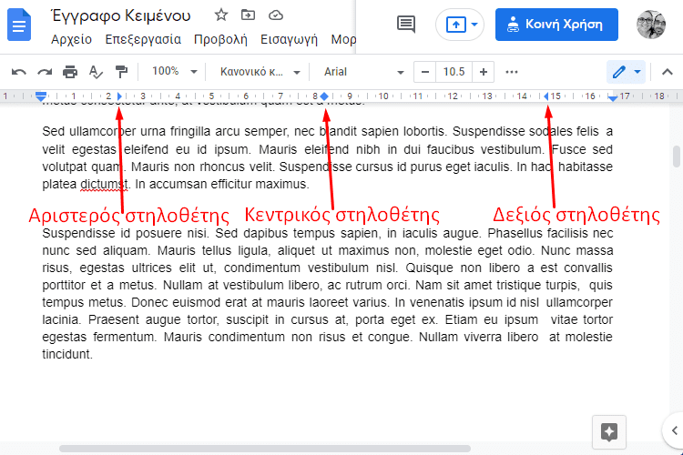Viewport: 683px width, 455px height.
Task: Increase font size with plus button
Action: 483,72
